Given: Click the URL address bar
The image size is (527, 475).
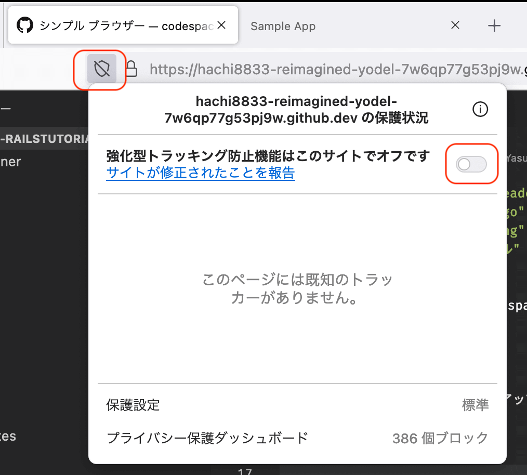Looking at the screenshot, I should [x=338, y=69].
